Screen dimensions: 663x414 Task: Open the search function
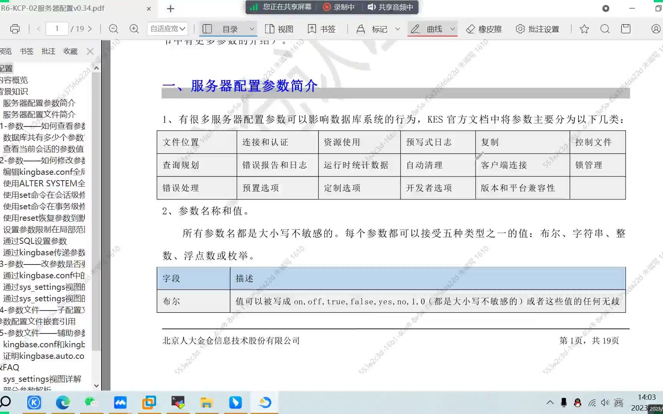point(605,28)
